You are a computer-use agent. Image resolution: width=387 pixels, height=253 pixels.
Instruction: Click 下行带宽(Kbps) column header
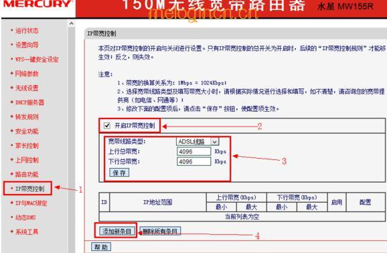[297, 197]
